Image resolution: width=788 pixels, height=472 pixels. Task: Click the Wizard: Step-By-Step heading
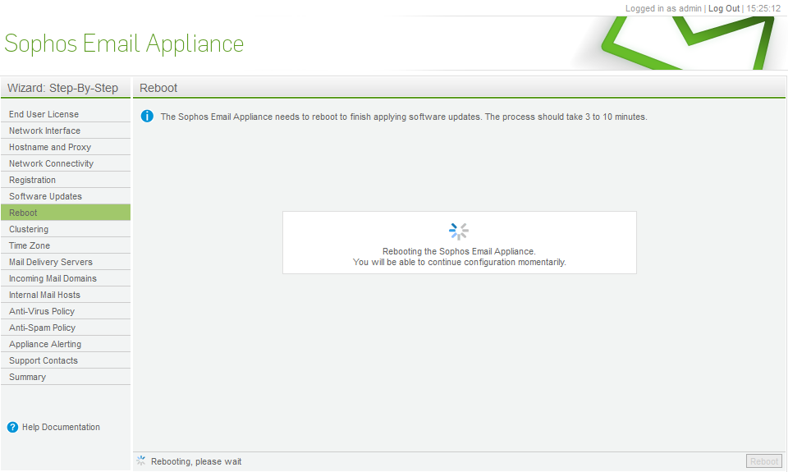coord(63,88)
